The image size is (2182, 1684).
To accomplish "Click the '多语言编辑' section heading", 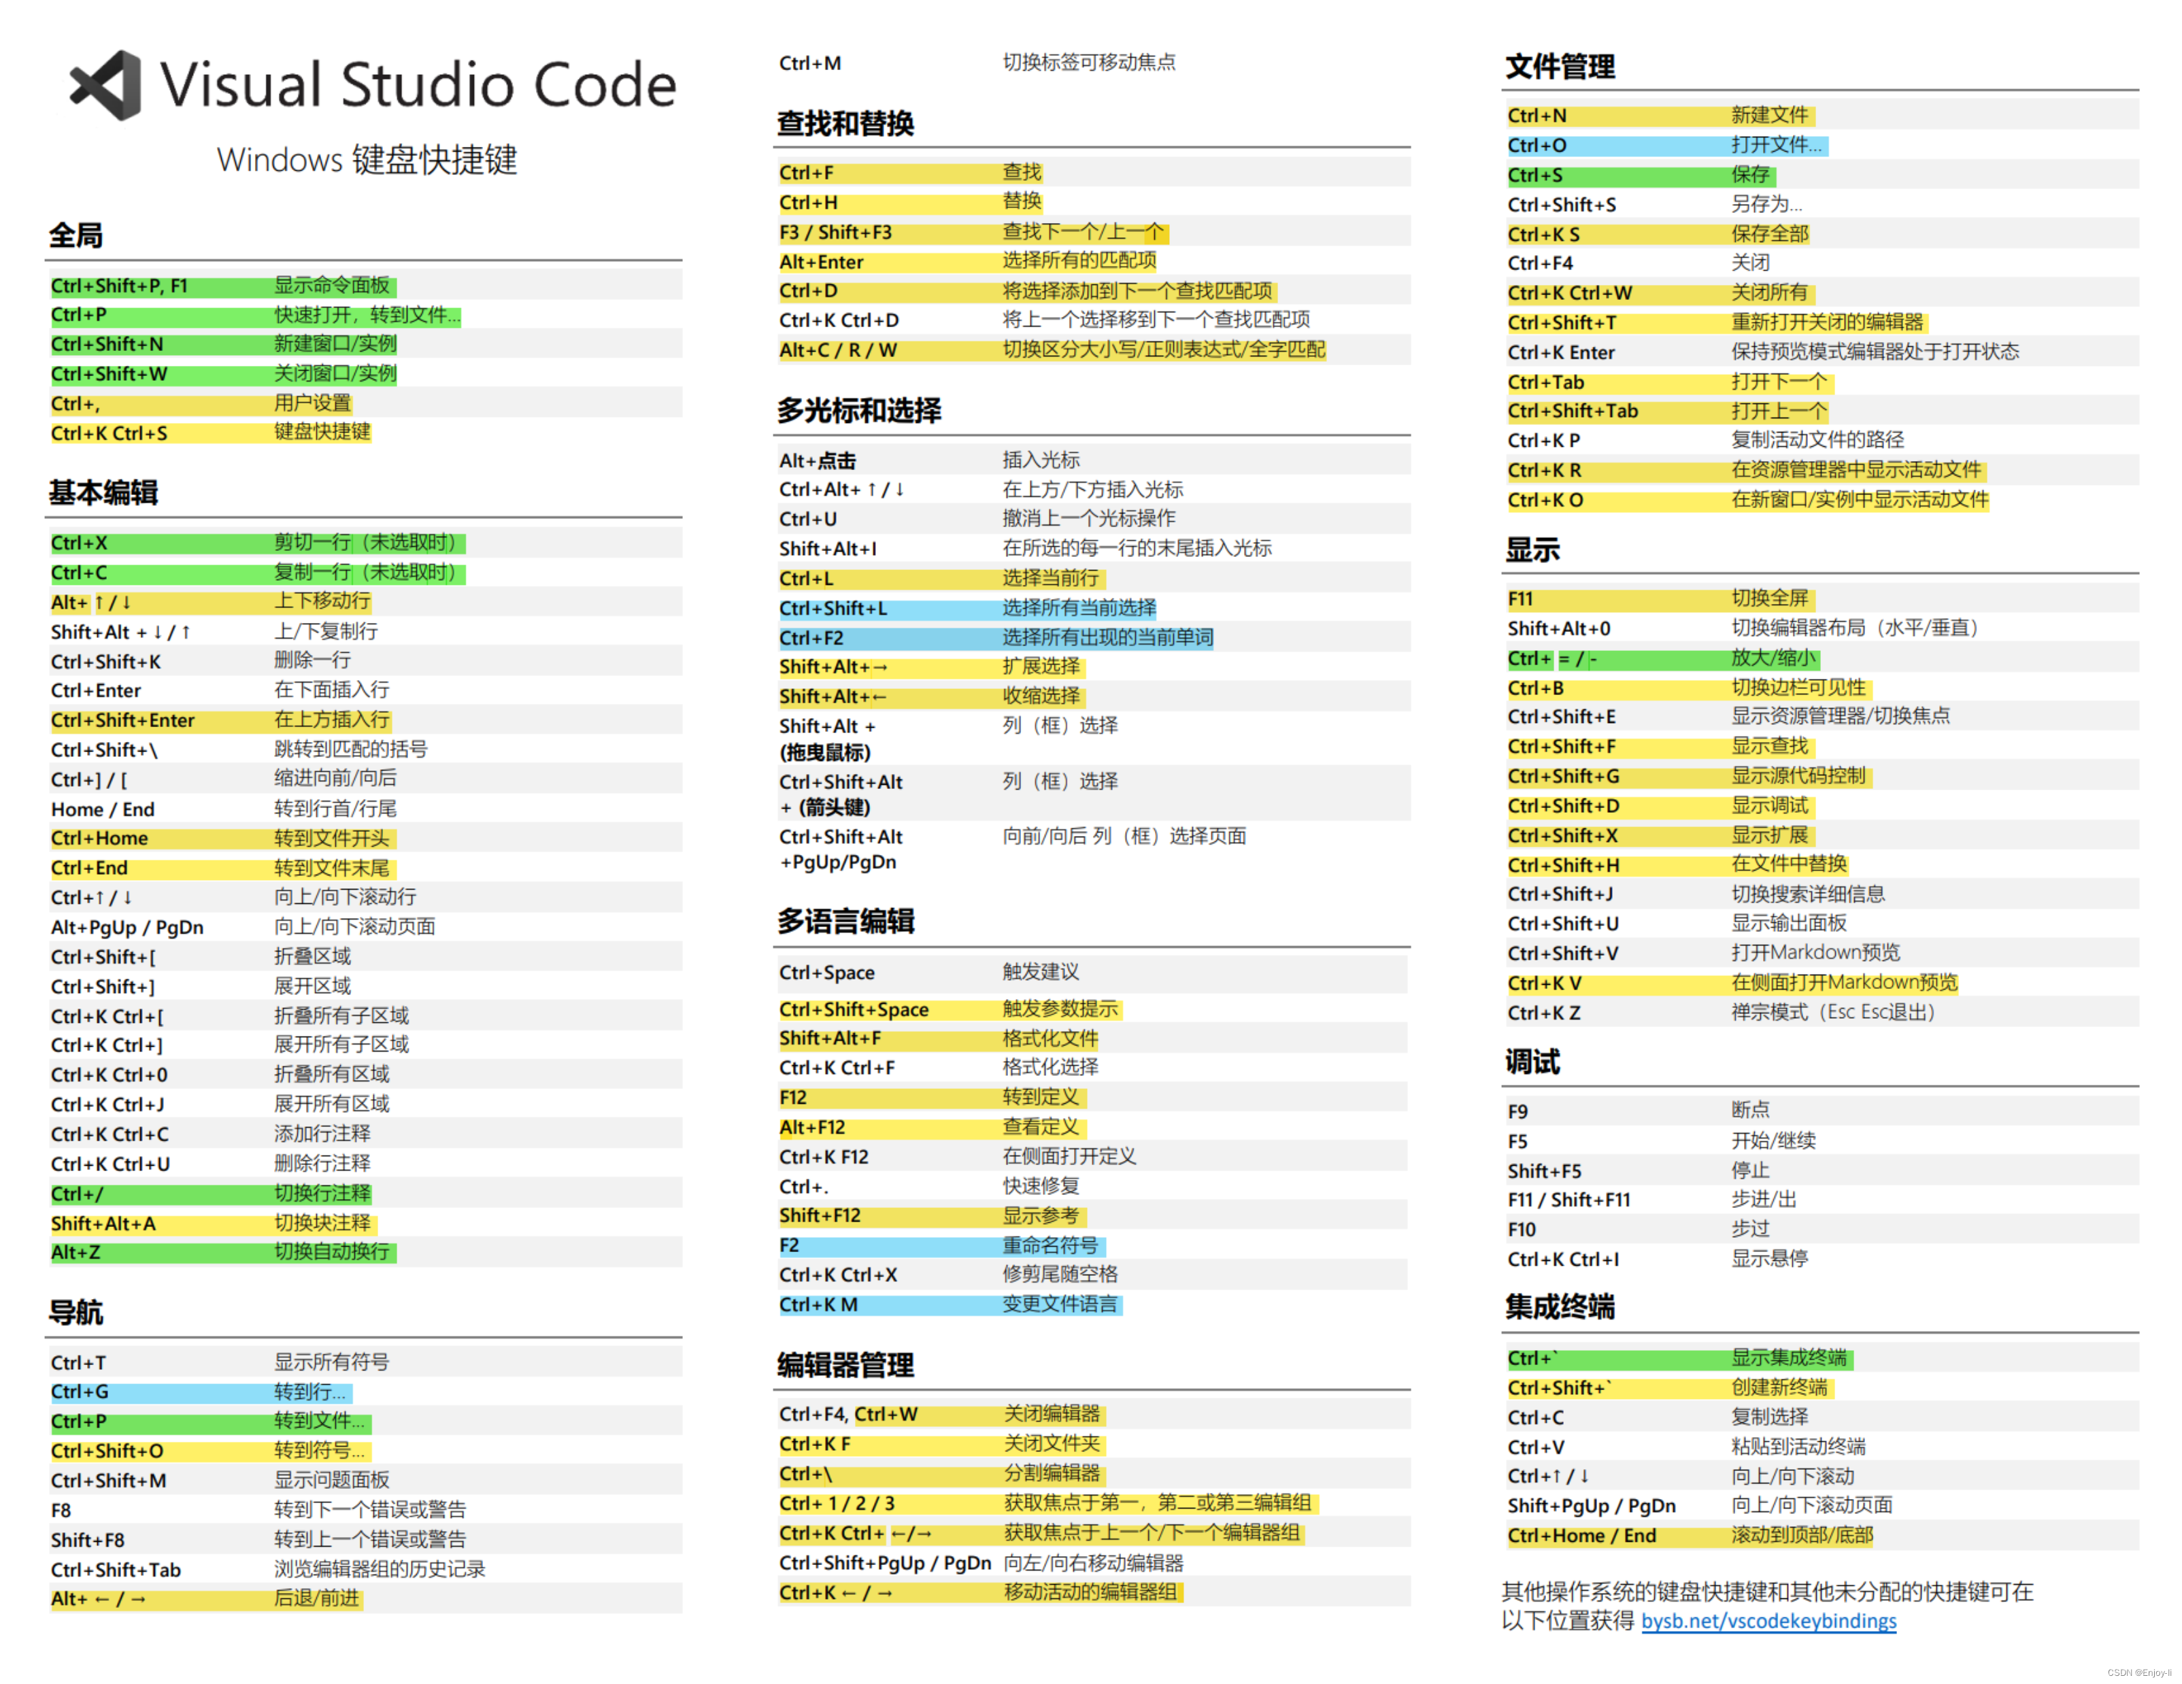I will click(845, 921).
